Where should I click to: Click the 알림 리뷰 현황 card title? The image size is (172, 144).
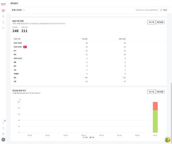(x=18, y=21)
